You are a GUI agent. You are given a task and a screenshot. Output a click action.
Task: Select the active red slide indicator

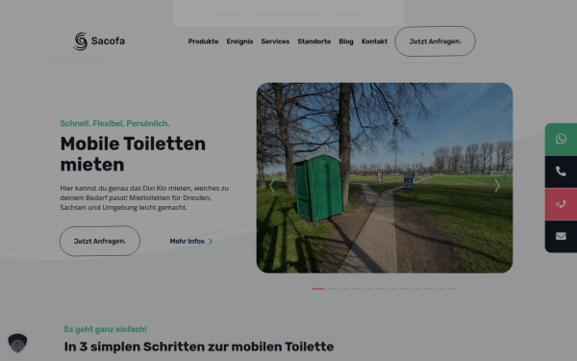[x=318, y=289]
